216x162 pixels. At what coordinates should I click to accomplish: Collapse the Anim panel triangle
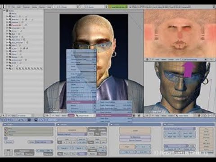(x=112, y=125)
